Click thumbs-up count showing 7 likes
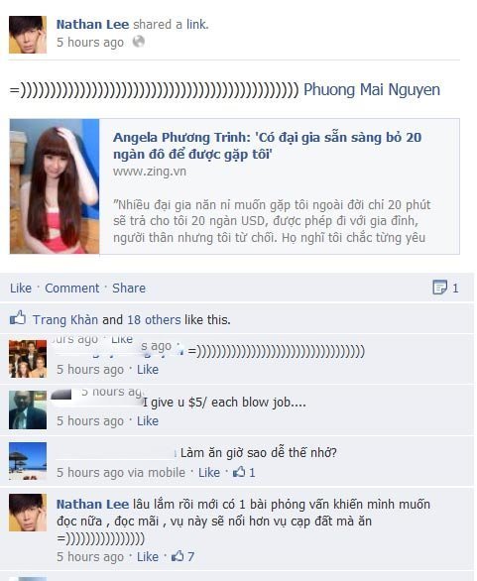This screenshot has width=477, height=581. [182, 556]
